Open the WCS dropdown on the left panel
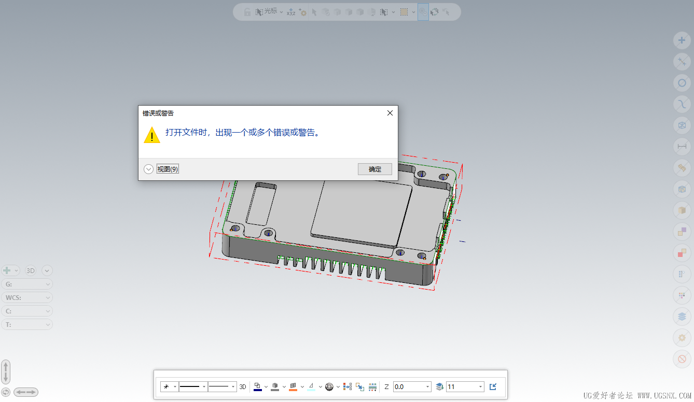The width and height of the screenshot is (694, 402). pyautogui.click(x=27, y=297)
